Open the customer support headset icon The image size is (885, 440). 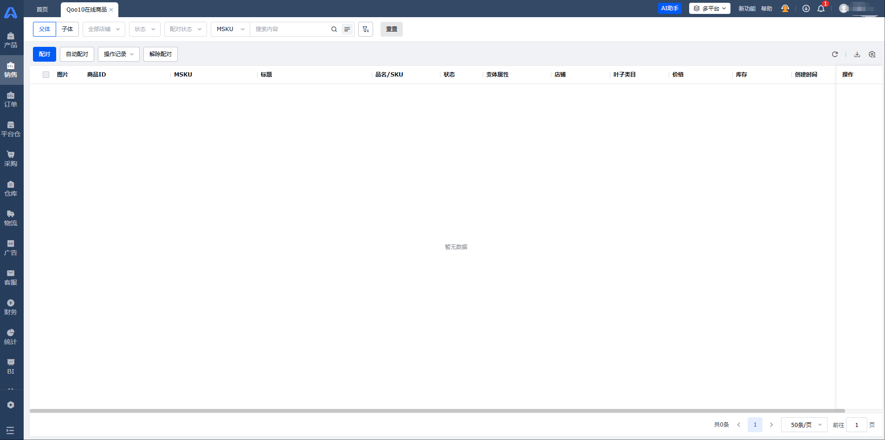click(785, 8)
